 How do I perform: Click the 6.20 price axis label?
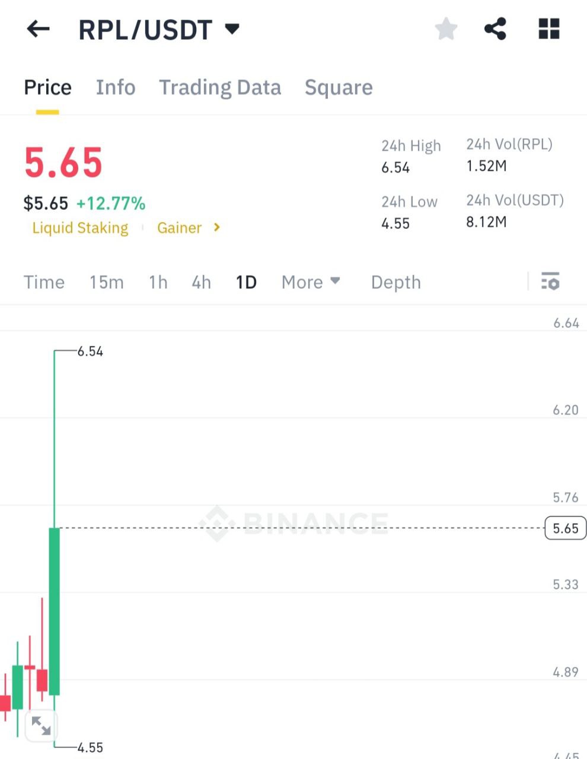pyautogui.click(x=566, y=410)
